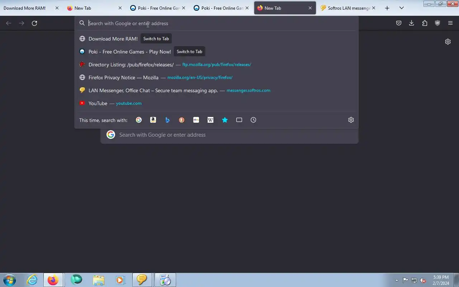Click Switch to Tab beside Download More RAM!

(156, 39)
